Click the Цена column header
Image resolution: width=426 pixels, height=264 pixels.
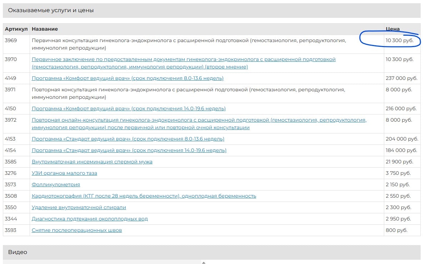[392, 29]
